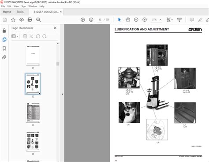
Task: Open thumbnails options dropdown menu
Action: point(15,36)
